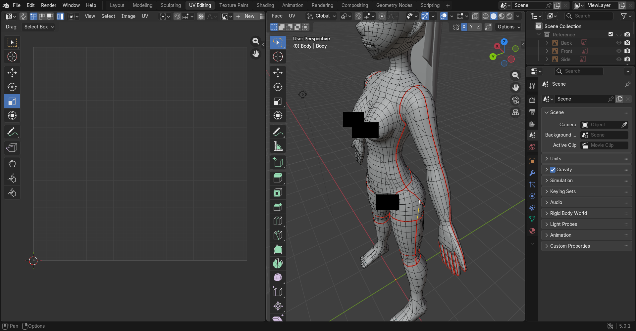
Task: Uncheck the Gravity checkbox
Action: click(x=553, y=170)
